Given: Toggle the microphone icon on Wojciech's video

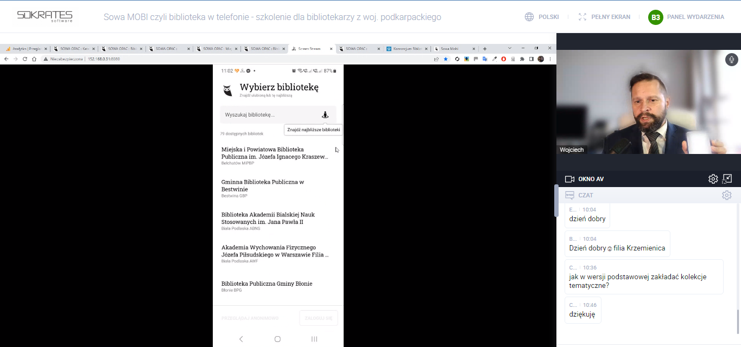Looking at the screenshot, I should coord(731,60).
